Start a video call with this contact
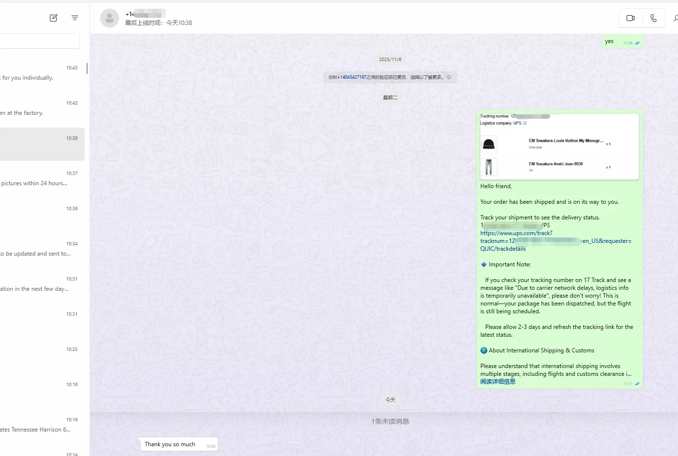Viewport: 678px width, 456px height. point(630,18)
